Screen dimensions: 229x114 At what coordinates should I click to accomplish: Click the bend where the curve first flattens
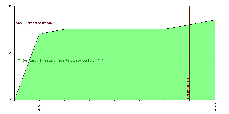tap(64, 29)
